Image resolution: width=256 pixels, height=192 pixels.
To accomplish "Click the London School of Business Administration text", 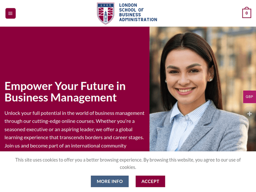I will tap(138, 12).
